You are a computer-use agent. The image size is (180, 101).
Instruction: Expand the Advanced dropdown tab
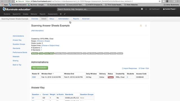click(86, 19)
